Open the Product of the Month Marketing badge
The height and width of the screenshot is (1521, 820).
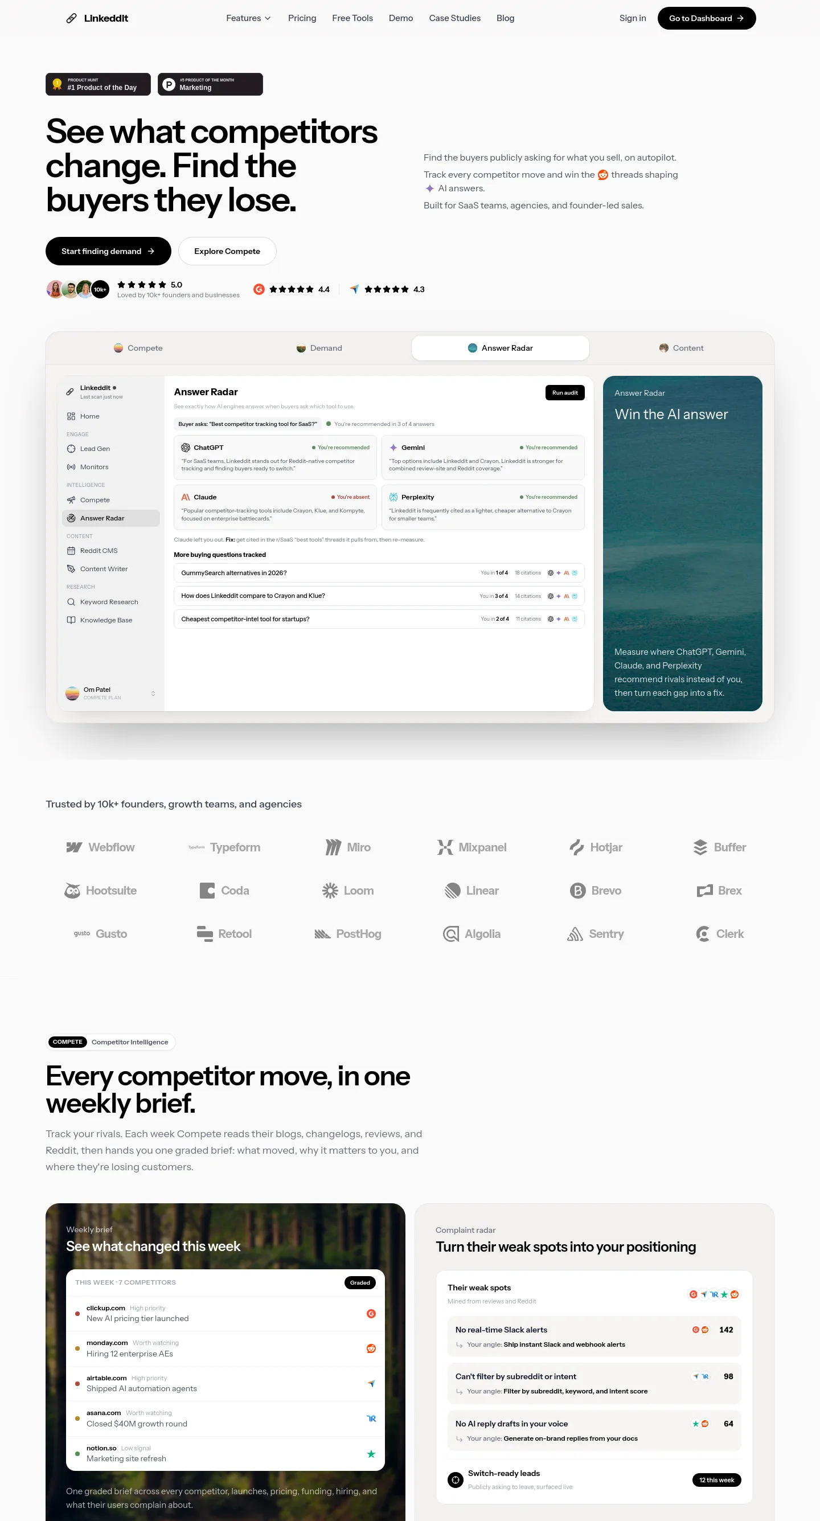tap(210, 84)
